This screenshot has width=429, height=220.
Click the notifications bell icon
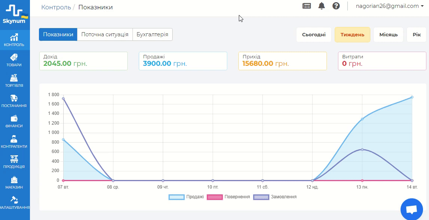322,6
